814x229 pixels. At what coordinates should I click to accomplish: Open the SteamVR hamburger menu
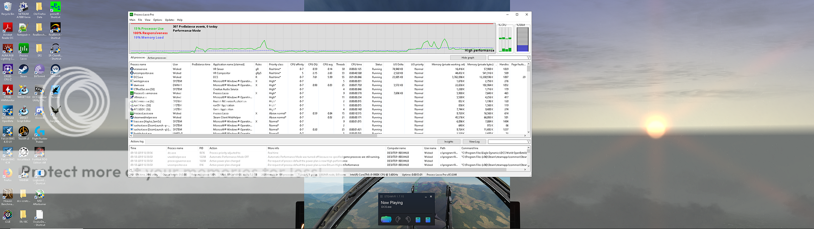[381, 197]
